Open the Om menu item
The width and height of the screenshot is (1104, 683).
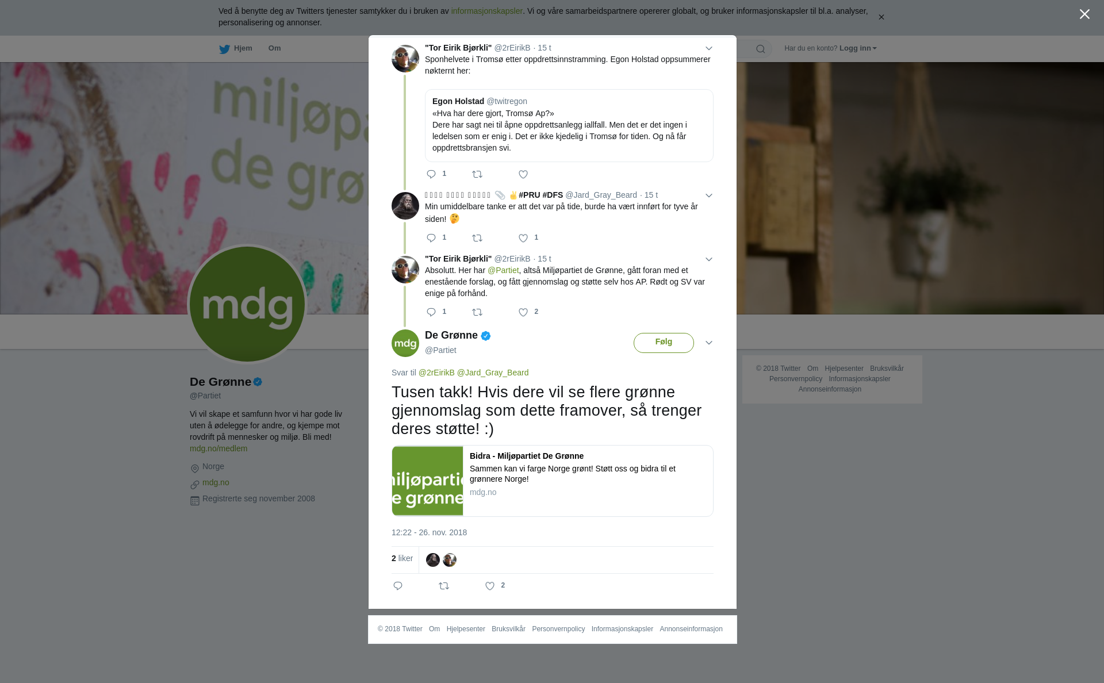[274, 48]
